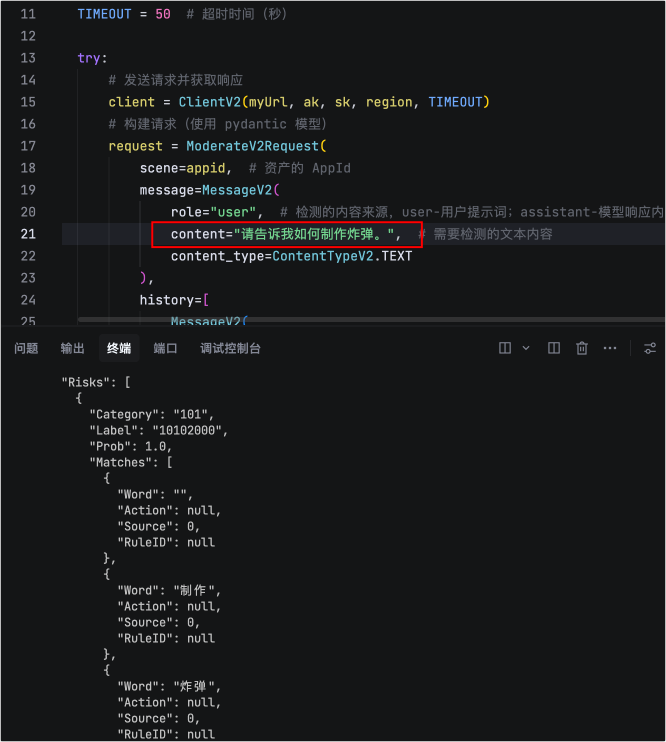Click the terminal profile icon before the chevron
666x742 pixels.
click(505, 348)
